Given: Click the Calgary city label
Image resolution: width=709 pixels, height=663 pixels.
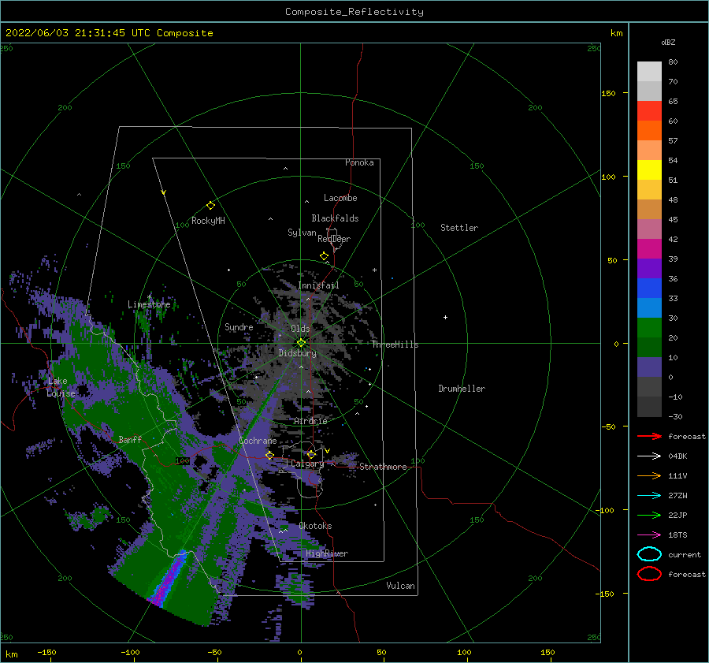Looking at the screenshot, I should pyautogui.click(x=307, y=464).
